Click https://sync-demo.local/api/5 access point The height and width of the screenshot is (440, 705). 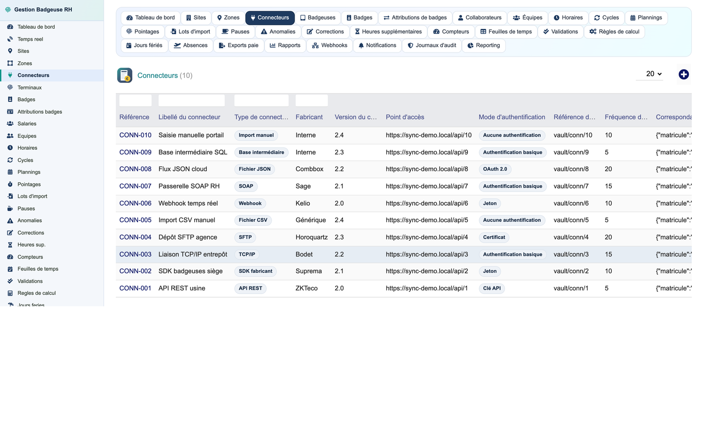pos(427,220)
